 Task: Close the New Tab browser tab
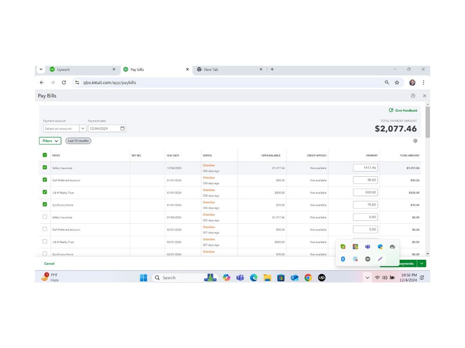click(x=261, y=69)
